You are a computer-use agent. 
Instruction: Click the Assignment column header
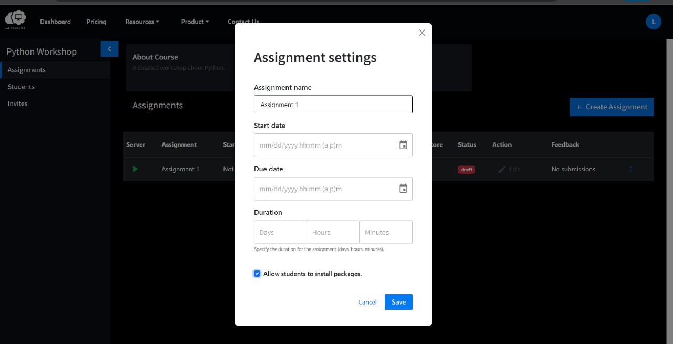179,144
